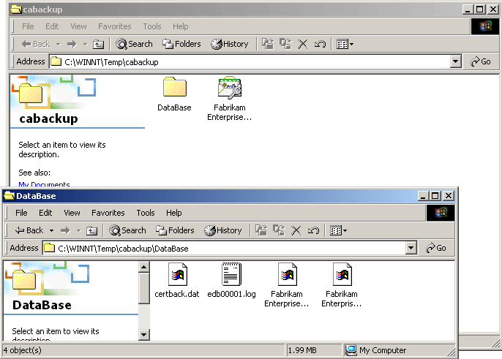Expand Address bar dropdown in DataBase window

pos(411,249)
